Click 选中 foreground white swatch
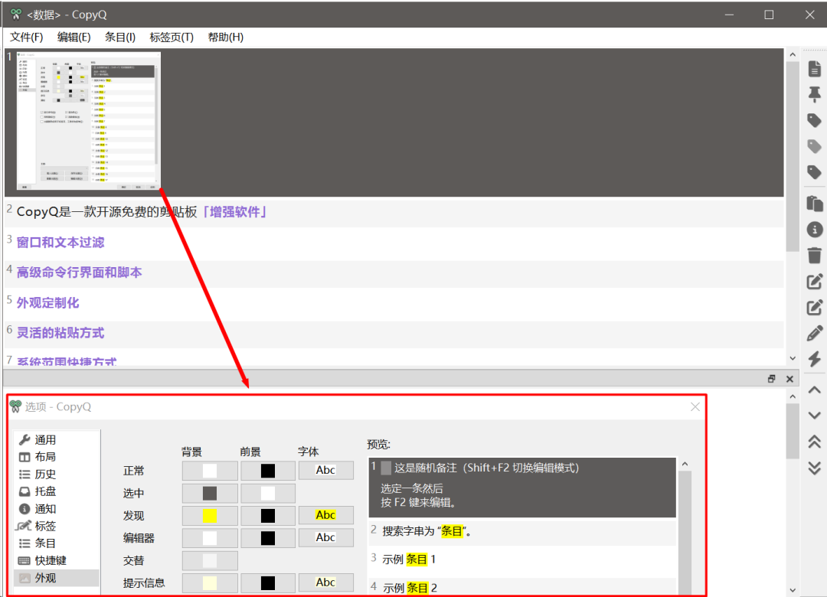Image resolution: width=827 pixels, height=597 pixels. pos(268,493)
